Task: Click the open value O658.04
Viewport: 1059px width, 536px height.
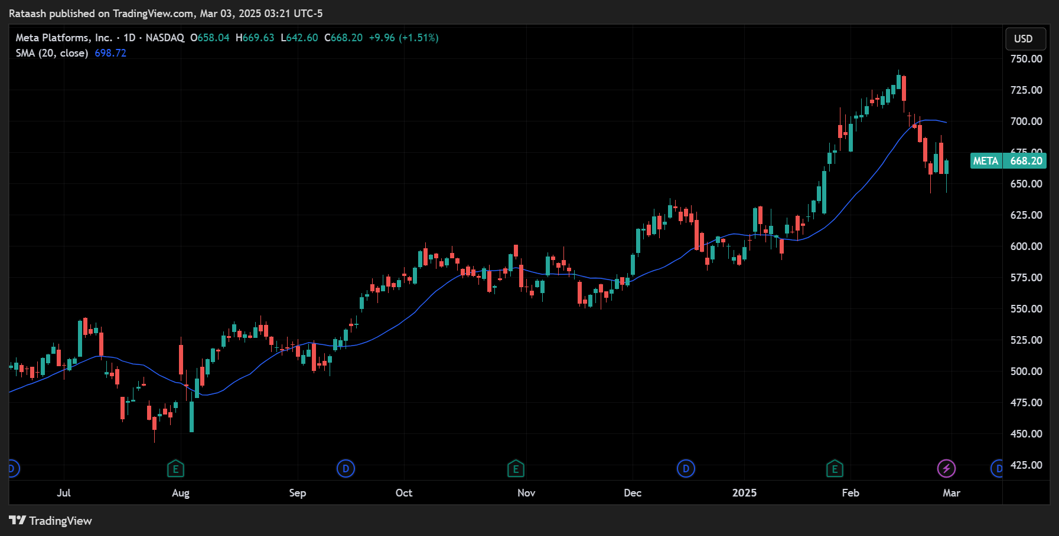Action: 210,38
